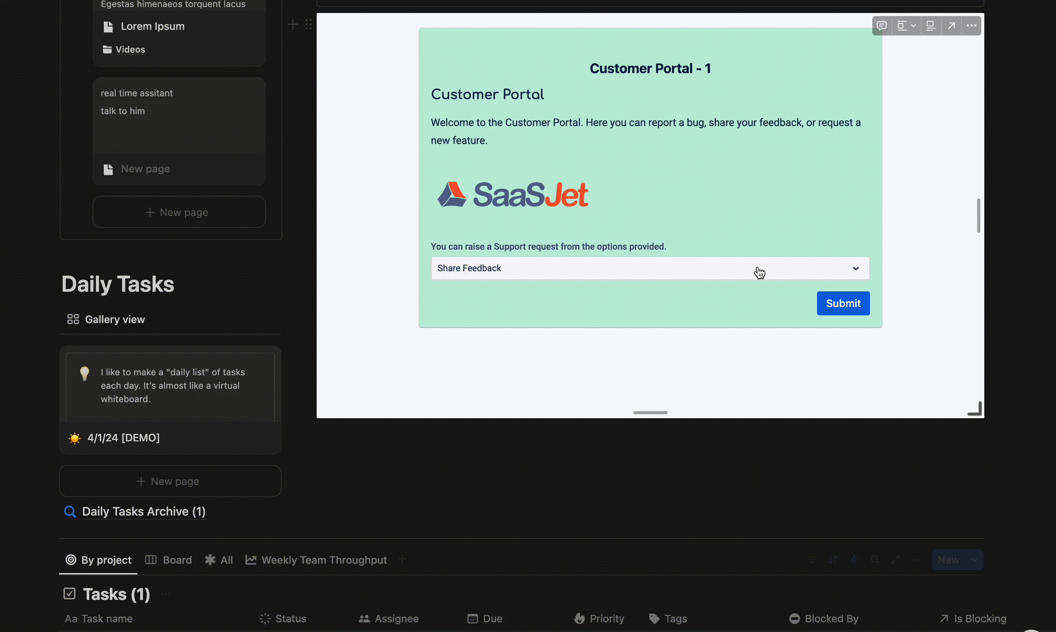Click the lightbulb callout icon
Screen dimensions: 1056x632
point(84,373)
